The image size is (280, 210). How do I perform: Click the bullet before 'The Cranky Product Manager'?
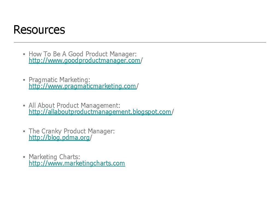24,131
